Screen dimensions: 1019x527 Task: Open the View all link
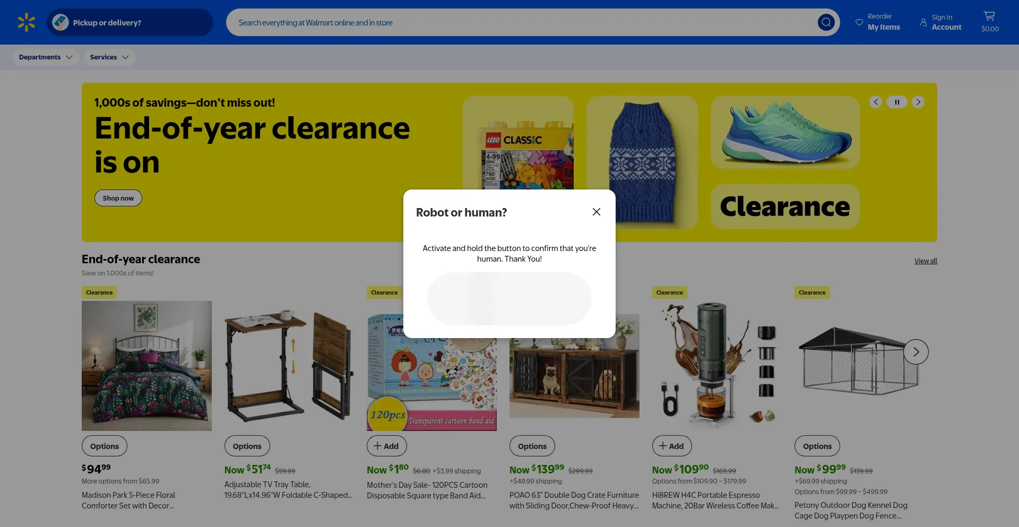[926, 261]
